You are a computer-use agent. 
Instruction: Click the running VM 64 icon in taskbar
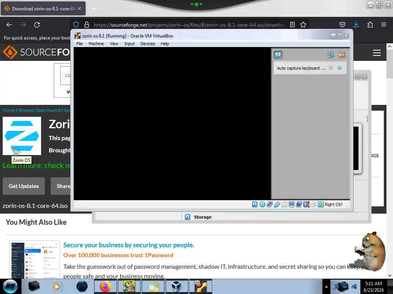(x=200, y=286)
